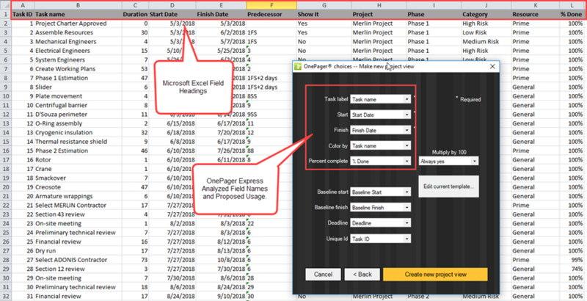Select the Task name header cell

[78, 14]
